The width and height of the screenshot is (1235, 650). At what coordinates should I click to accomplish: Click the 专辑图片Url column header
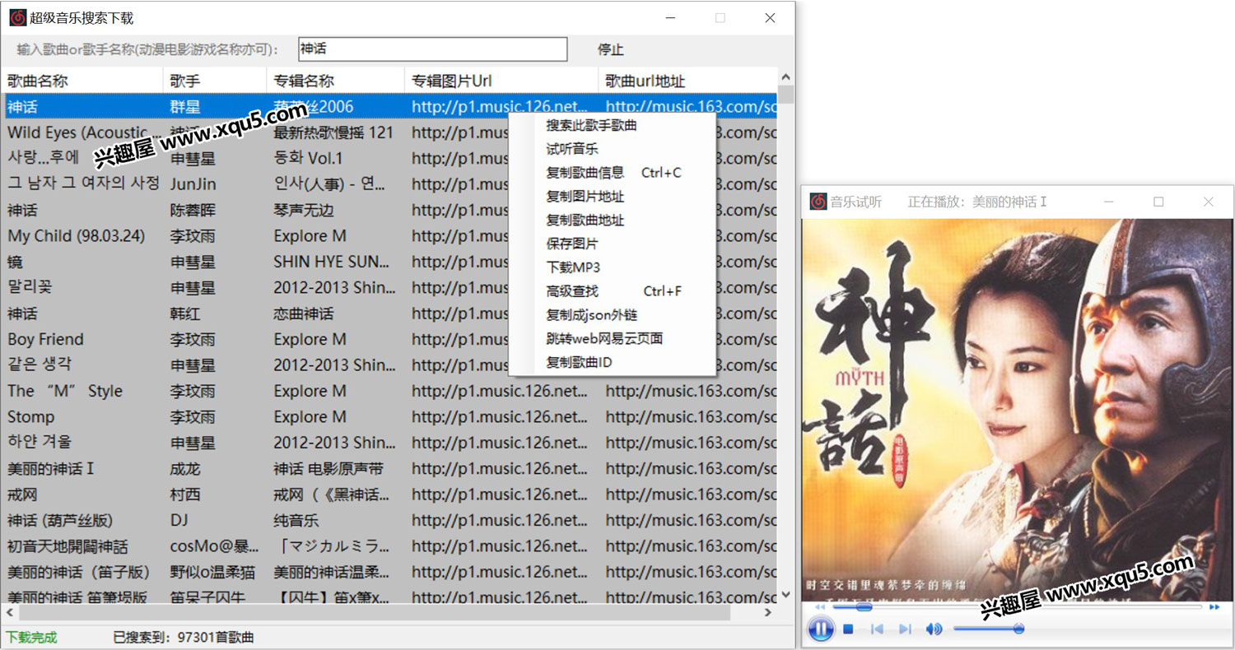click(502, 81)
